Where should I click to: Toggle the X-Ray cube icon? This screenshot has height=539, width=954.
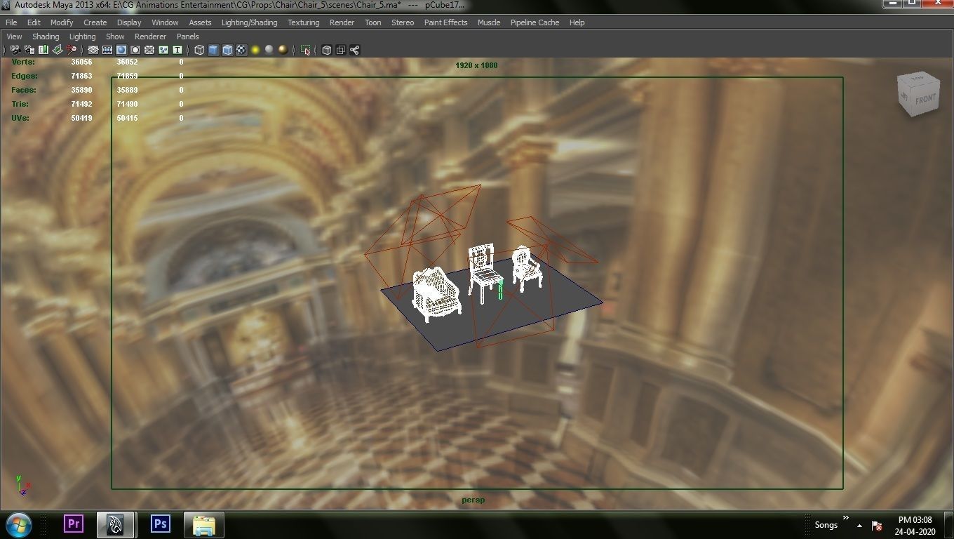(x=326, y=50)
